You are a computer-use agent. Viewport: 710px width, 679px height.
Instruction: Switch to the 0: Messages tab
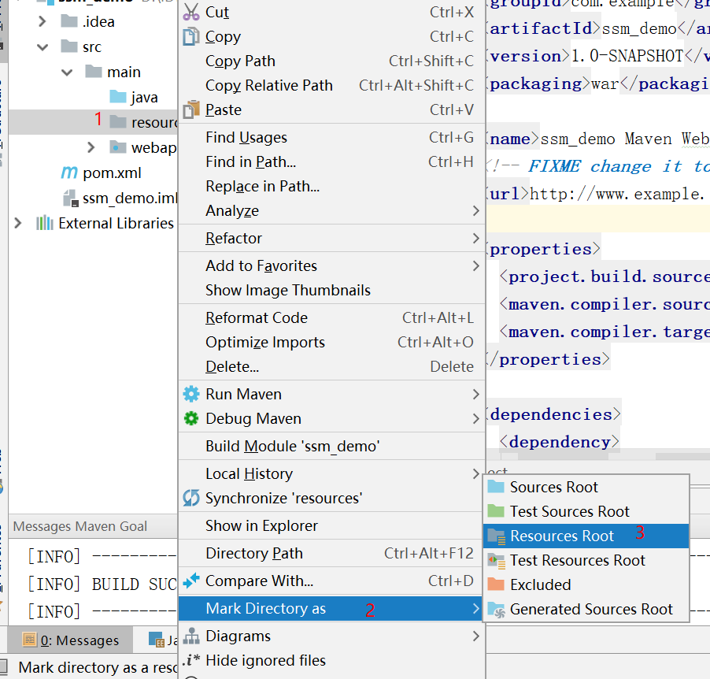click(72, 640)
